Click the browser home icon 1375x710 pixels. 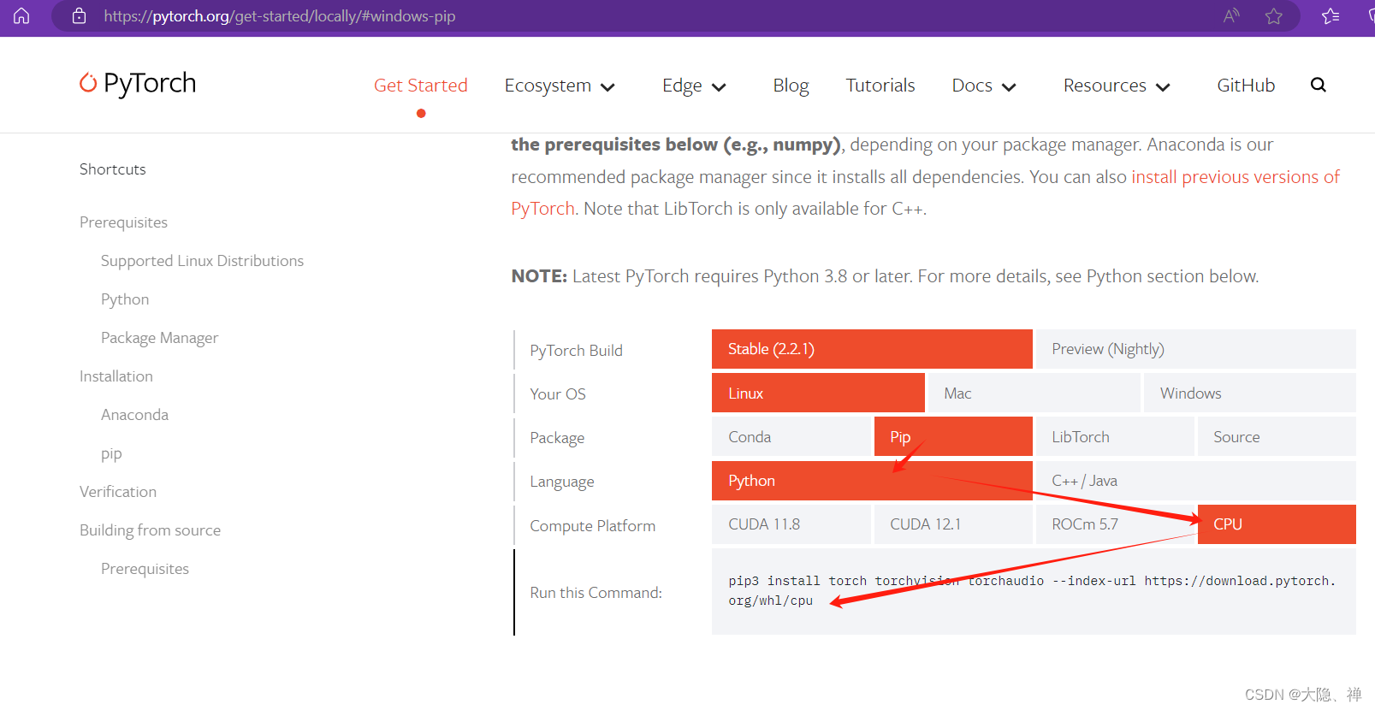(x=21, y=15)
